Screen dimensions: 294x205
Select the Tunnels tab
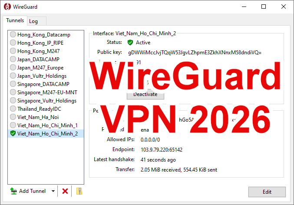pyautogui.click(x=15, y=21)
